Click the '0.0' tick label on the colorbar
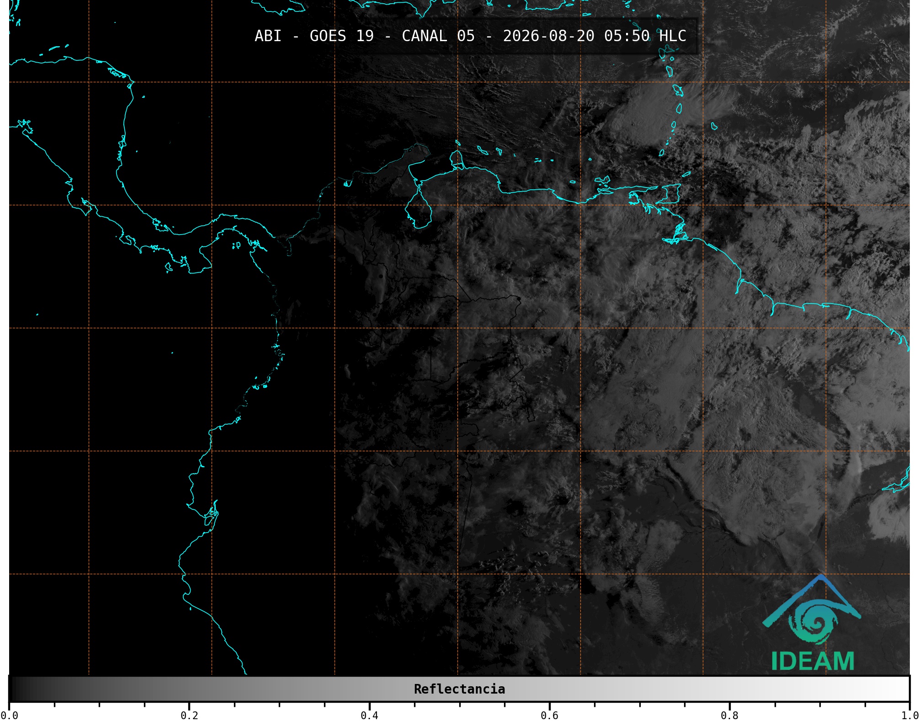This screenshot has width=919, height=721. (x=9, y=715)
